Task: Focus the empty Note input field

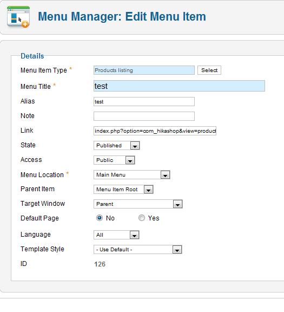Action: 144,116
